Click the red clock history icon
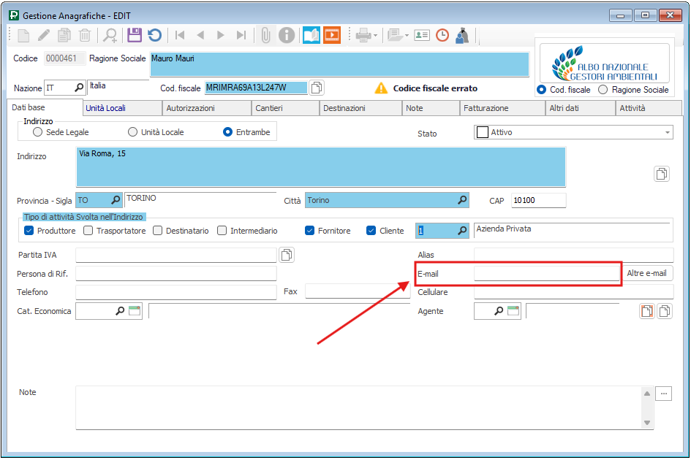Viewport: 691px width, 460px height. pos(442,35)
